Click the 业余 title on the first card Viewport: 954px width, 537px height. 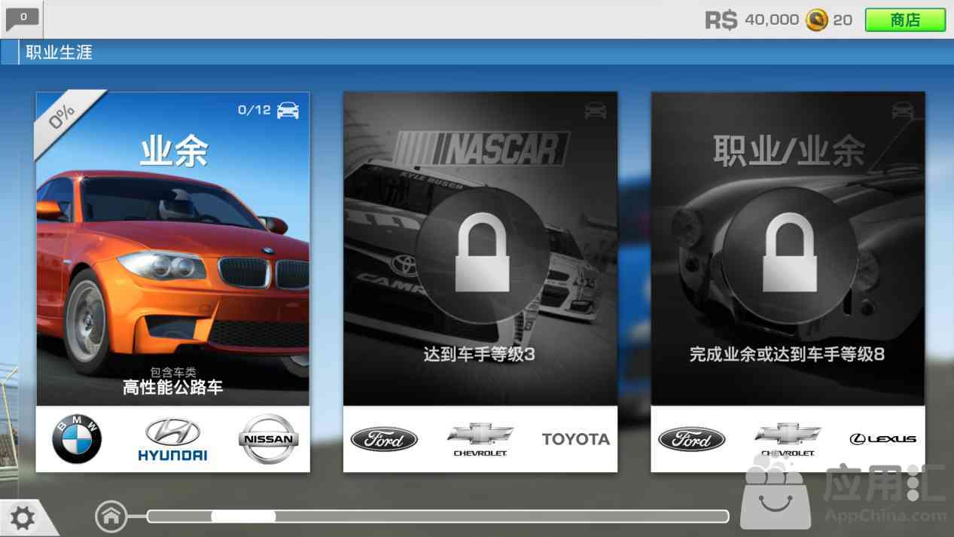click(x=173, y=152)
